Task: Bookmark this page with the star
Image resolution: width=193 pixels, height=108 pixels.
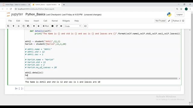Action: click(x=181, y=9)
